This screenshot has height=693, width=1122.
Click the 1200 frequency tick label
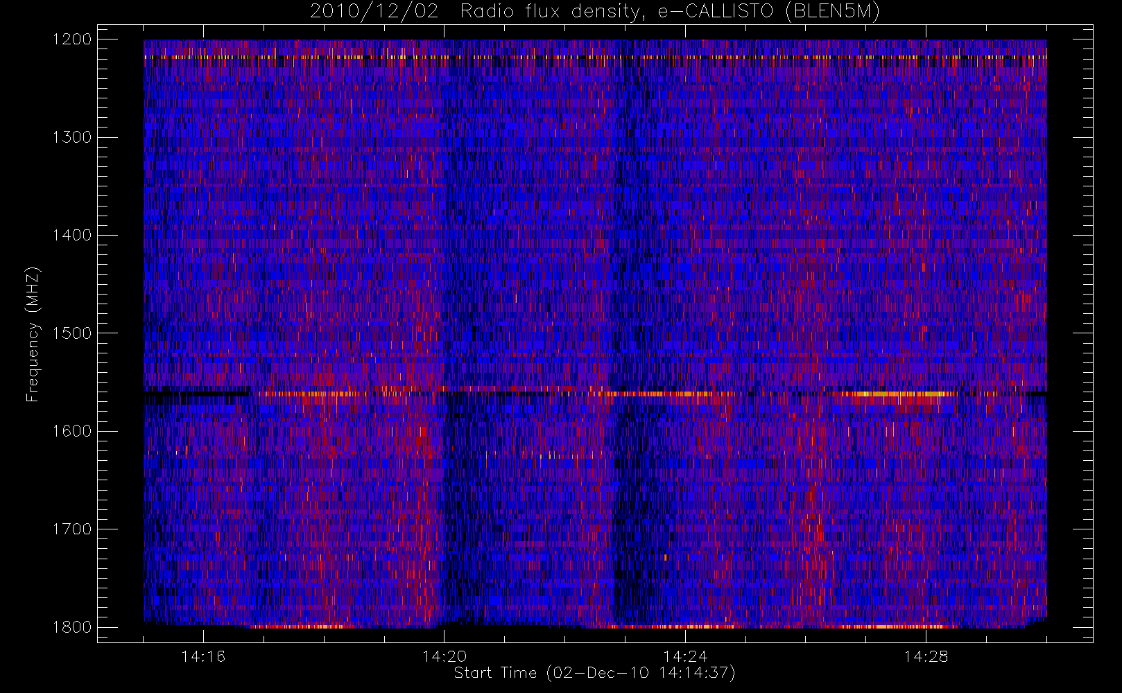click(71, 40)
